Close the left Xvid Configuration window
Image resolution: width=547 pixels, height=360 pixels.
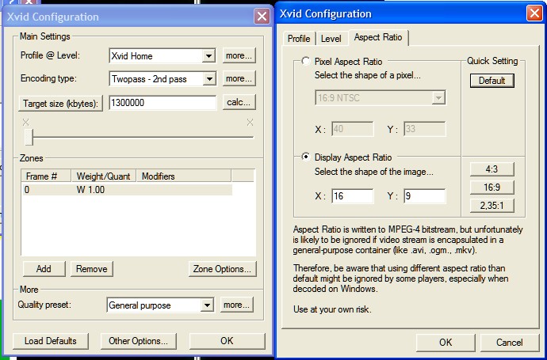coord(262,17)
